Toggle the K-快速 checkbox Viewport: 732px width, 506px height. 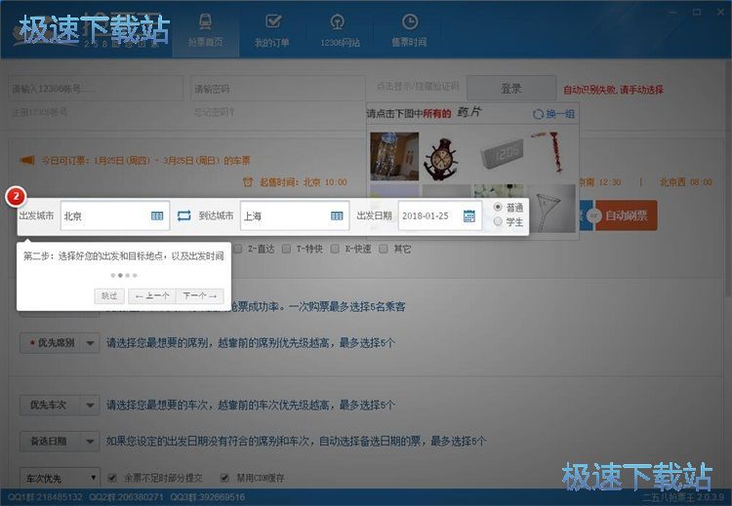coord(335,249)
